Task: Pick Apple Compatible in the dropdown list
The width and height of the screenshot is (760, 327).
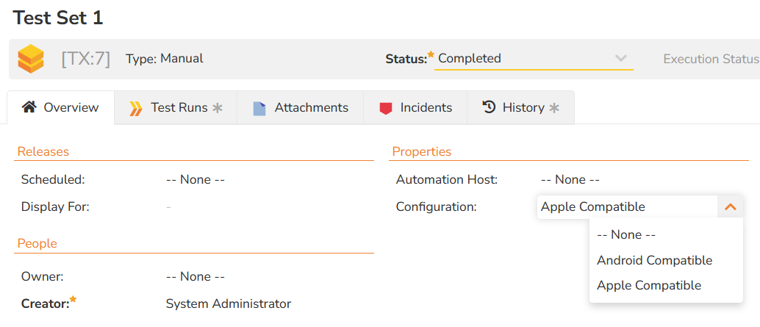Action: point(648,285)
